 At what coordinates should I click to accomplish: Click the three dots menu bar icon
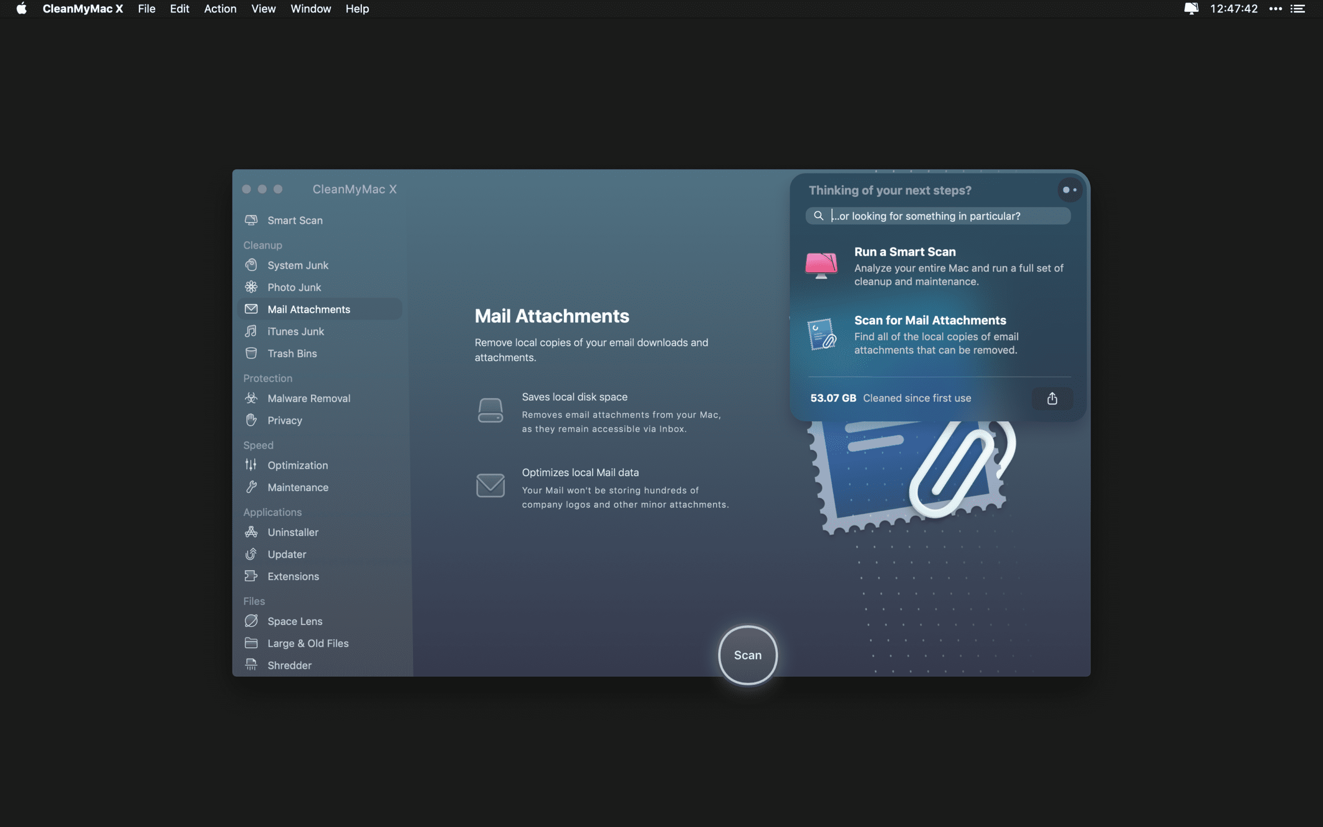[x=1275, y=9]
